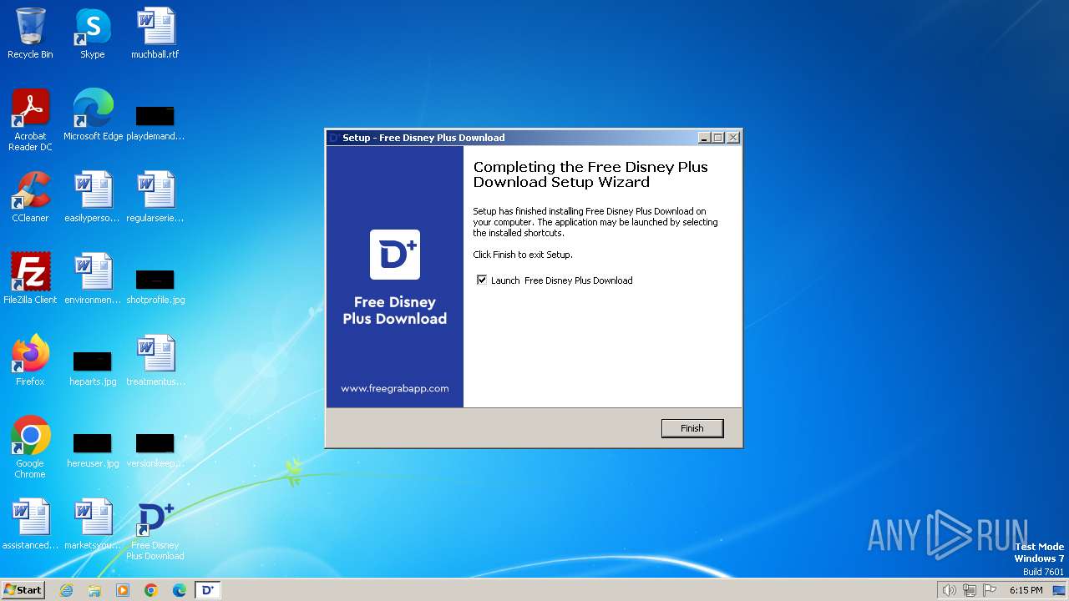Viewport: 1069px width, 601px height.
Task: Click the Setup window title bar icon
Action: 333,138
